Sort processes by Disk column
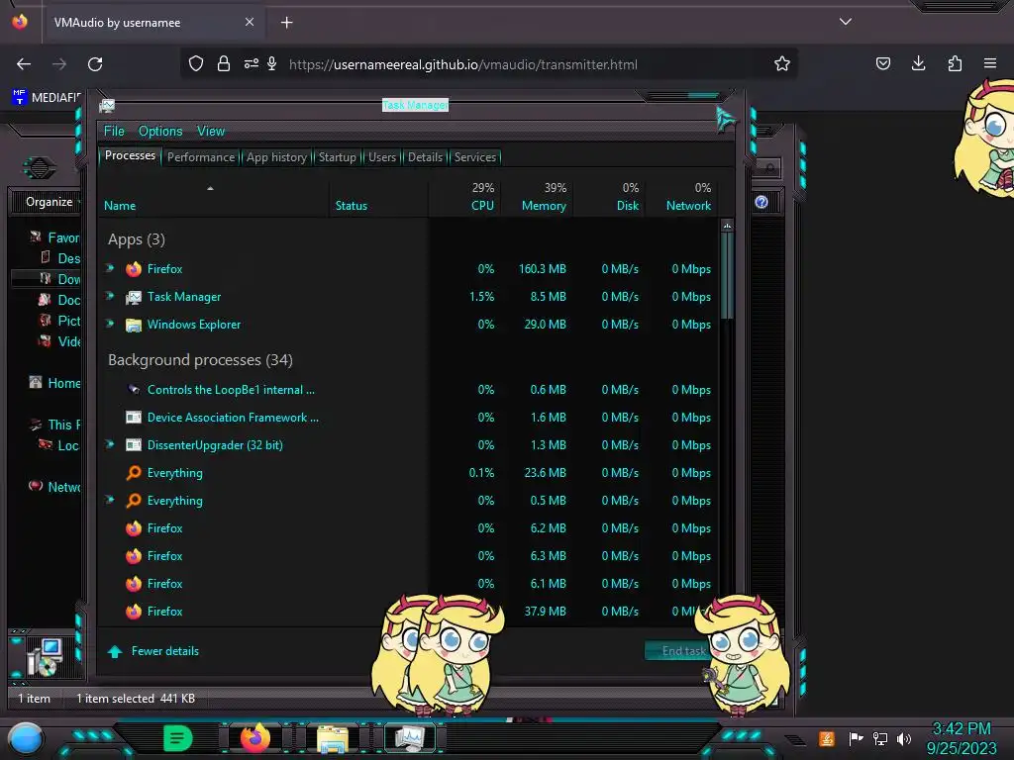This screenshot has height=760, width=1014. point(609,197)
